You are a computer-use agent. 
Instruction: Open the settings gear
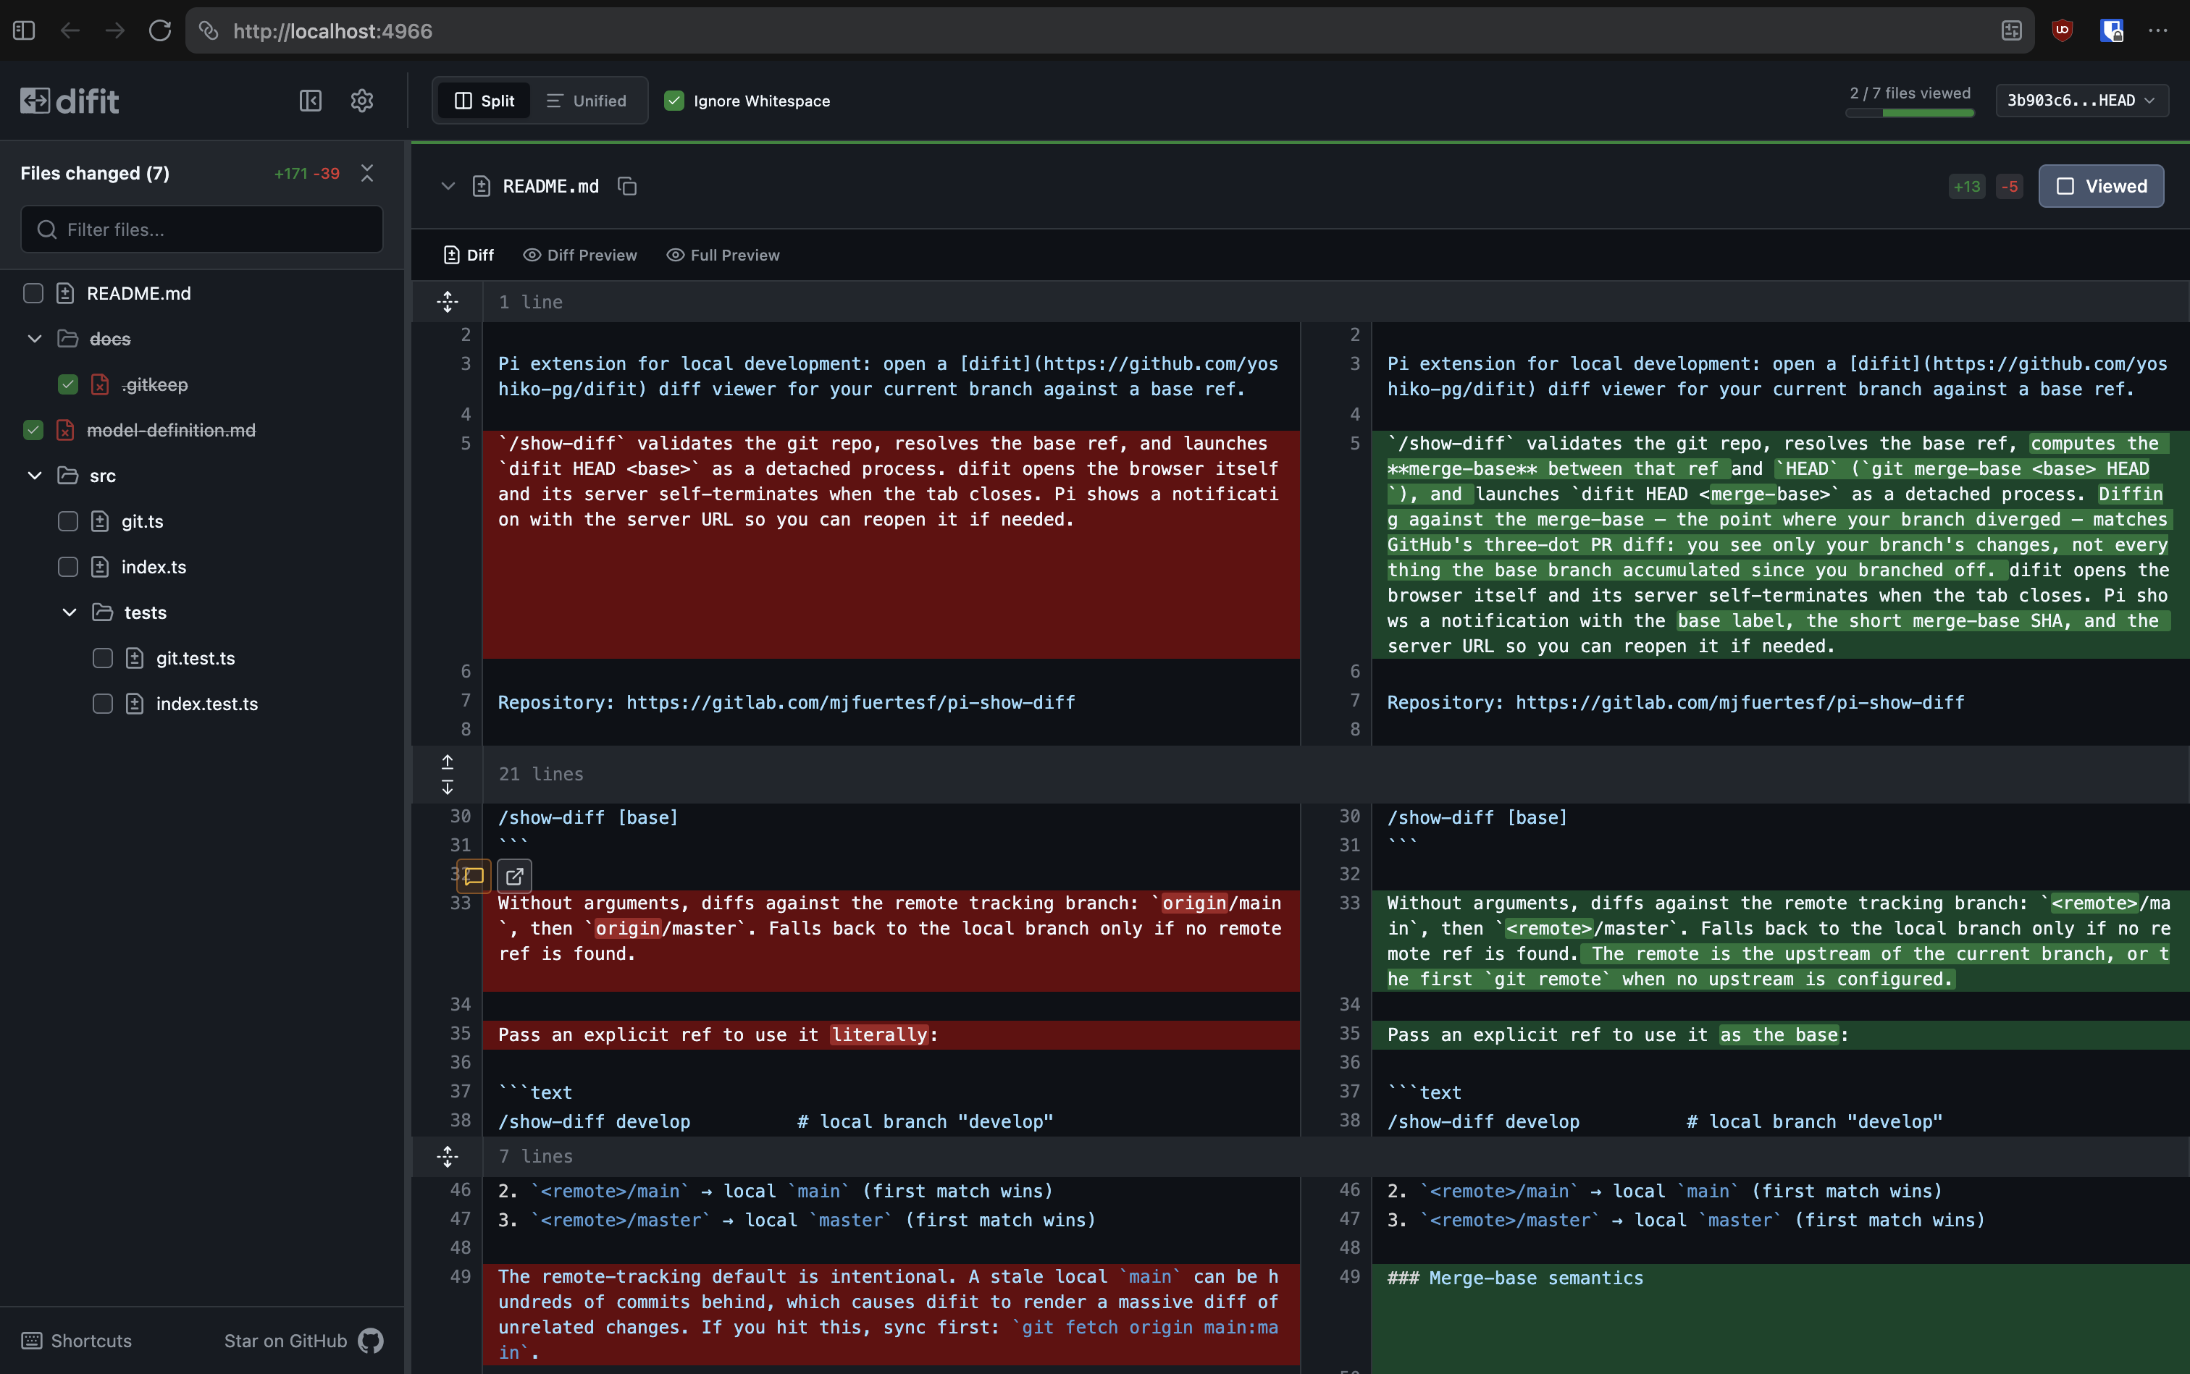362,101
